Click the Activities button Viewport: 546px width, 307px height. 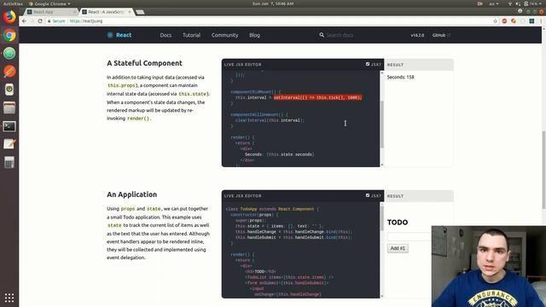point(13,3)
